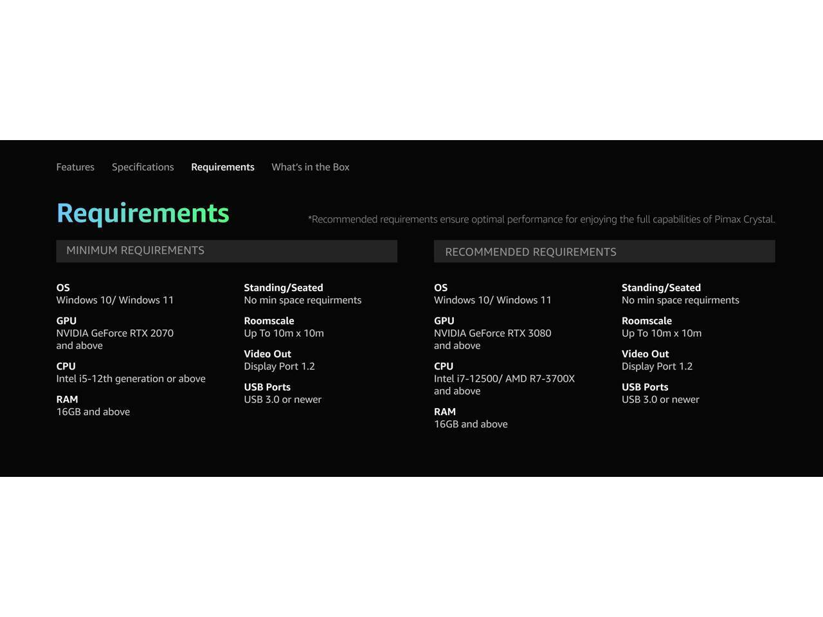Click Video Out label in minimum column
823x617 pixels.
[x=267, y=354]
